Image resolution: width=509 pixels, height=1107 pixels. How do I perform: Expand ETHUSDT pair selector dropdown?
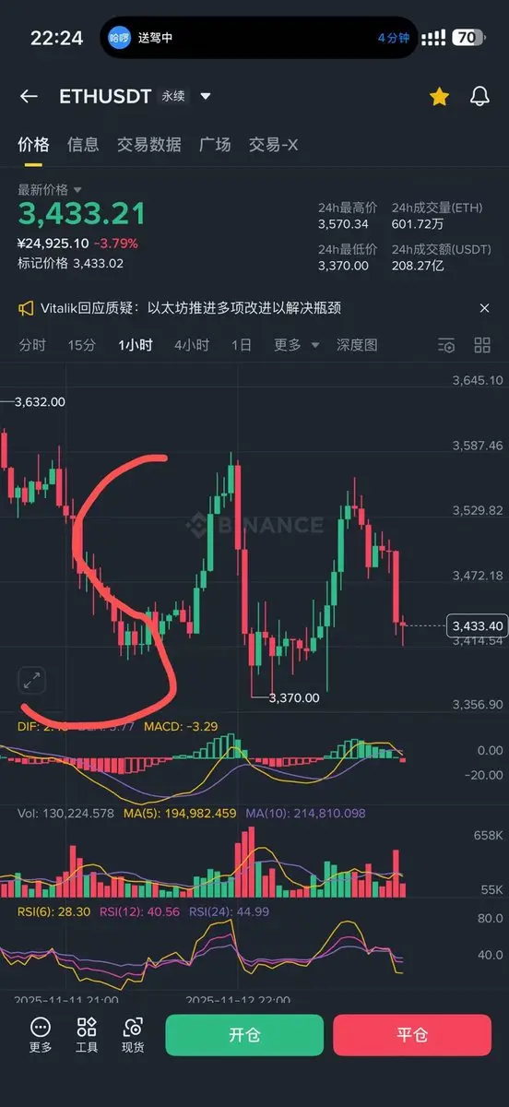(x=206, y=96)
